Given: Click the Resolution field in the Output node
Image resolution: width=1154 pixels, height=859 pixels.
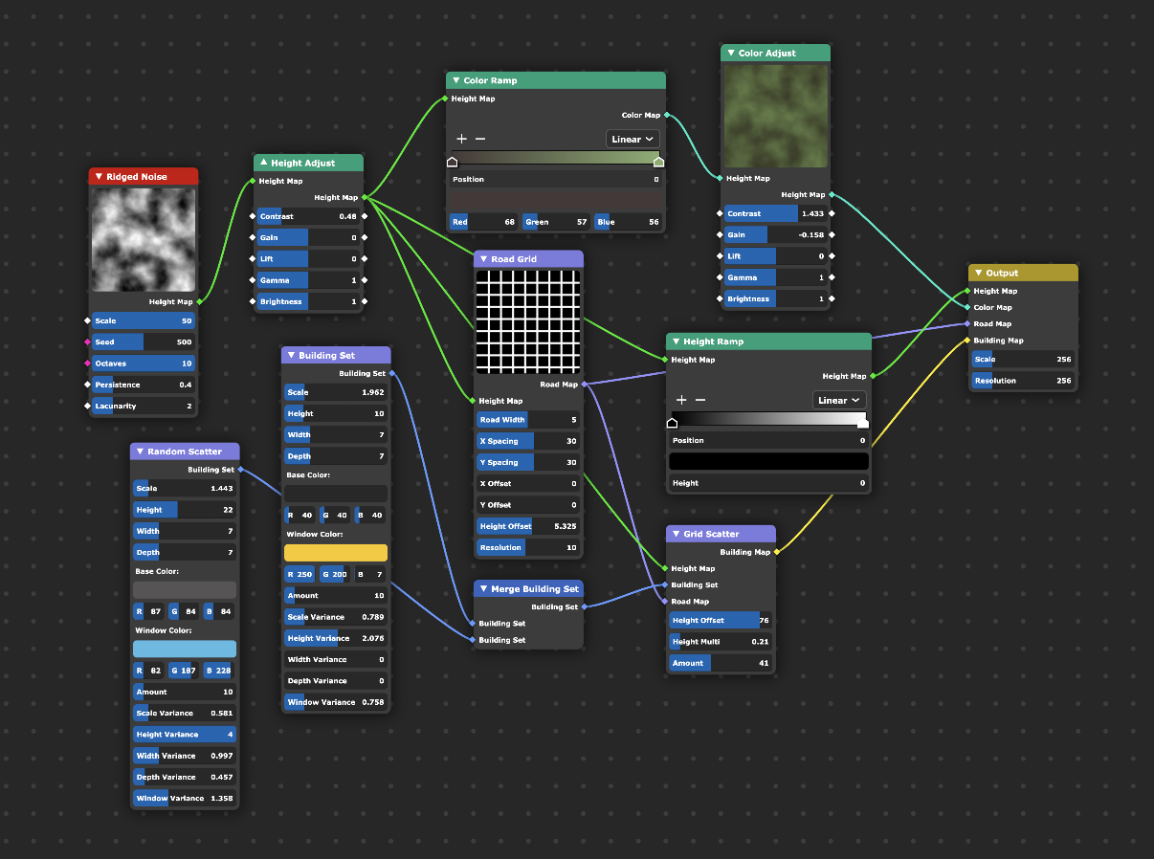Looking at the screenshot, I should click(1023, 381).
